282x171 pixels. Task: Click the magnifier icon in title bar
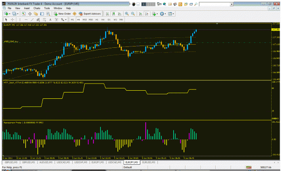pyautogui.click(x=196, y=4)
